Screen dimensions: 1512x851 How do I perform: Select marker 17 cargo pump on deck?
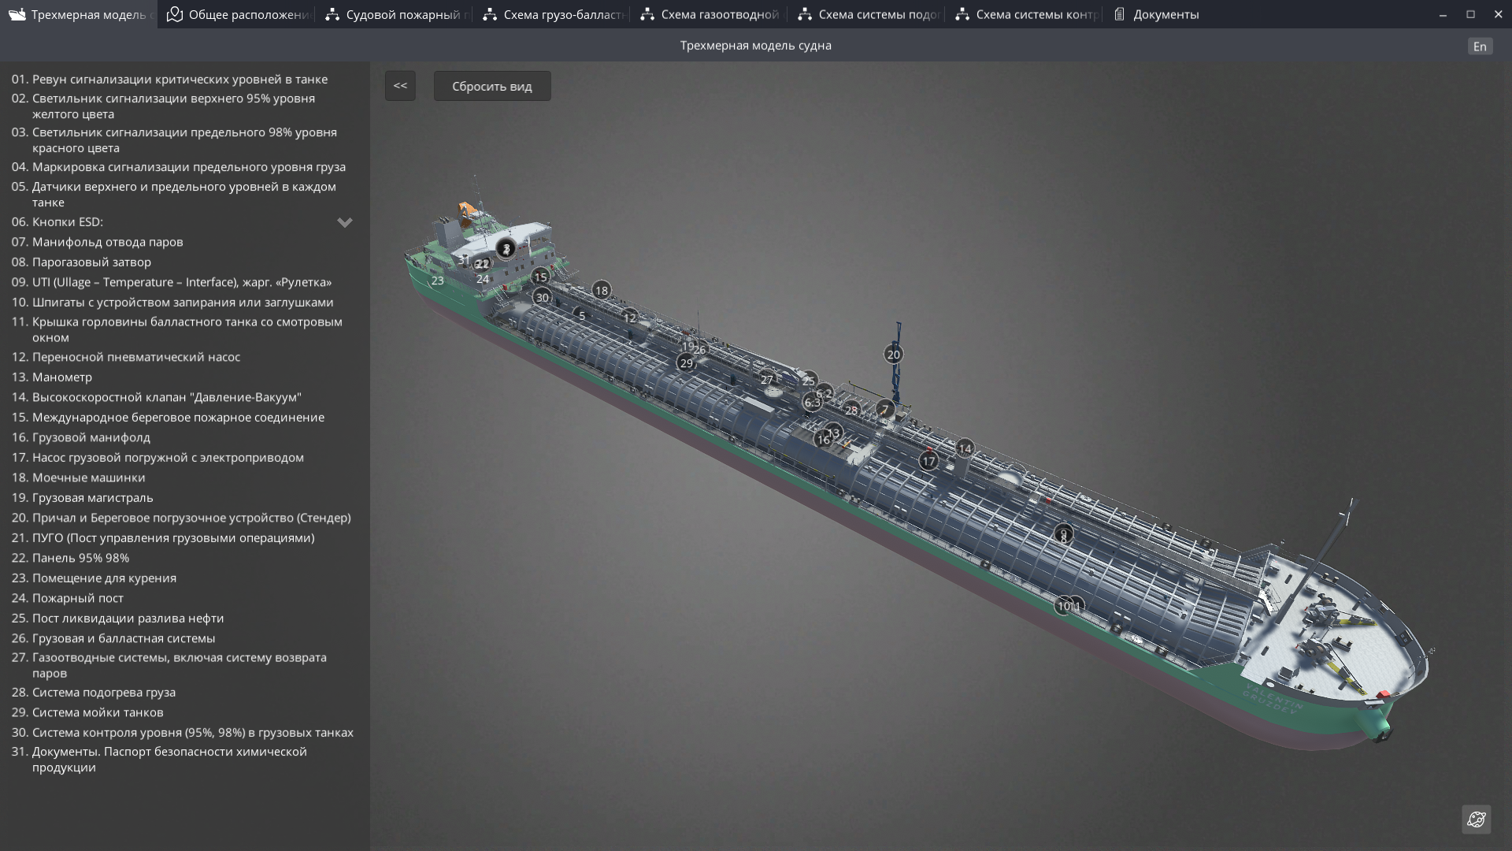pos(928,462)
